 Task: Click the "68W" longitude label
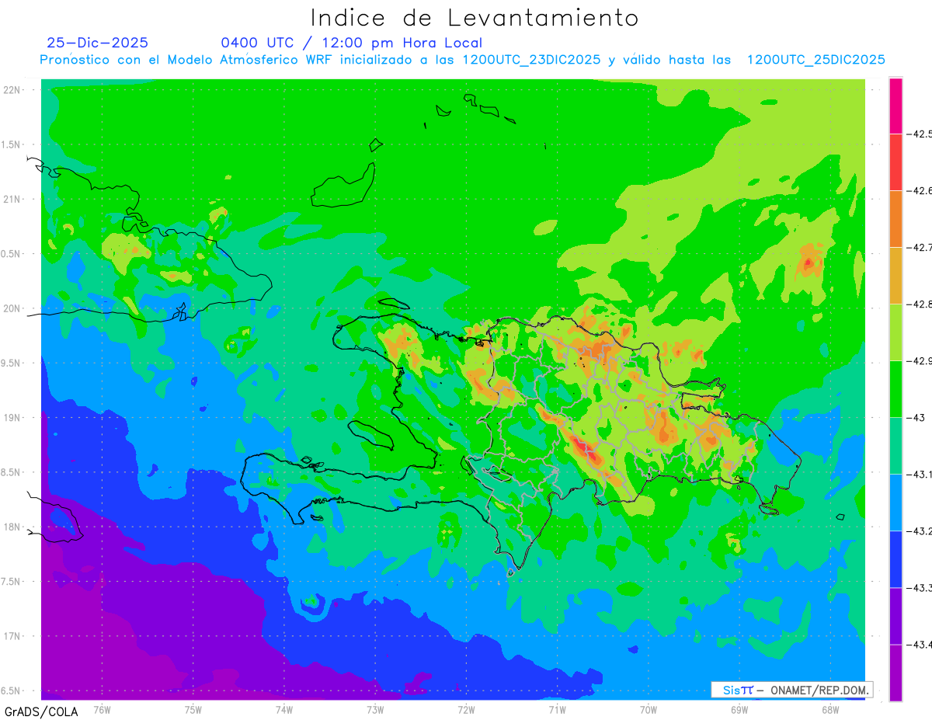[x=830, y=709]
